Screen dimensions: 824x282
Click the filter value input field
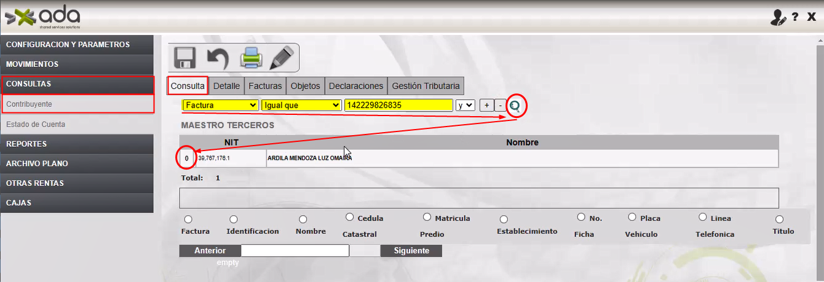[x=398, y=106]
